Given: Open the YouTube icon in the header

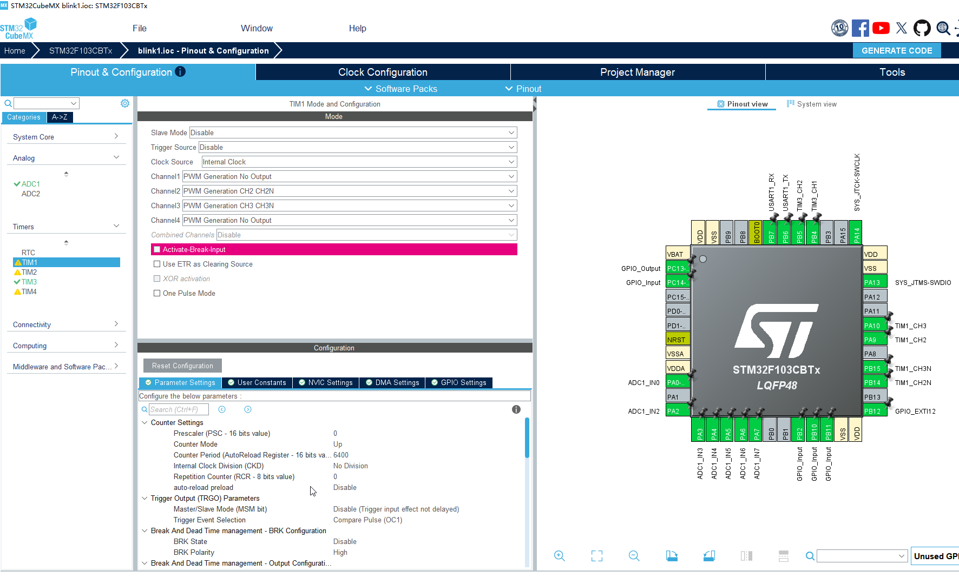Looking at the screenshot, I should tap(881, 28).
